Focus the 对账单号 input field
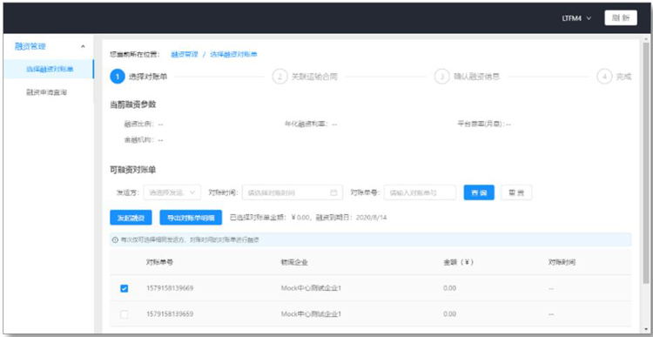The image size is (653, 337). click(420, 192)
